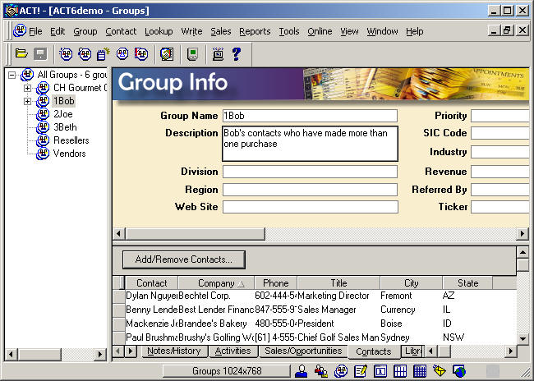Viewport: 534px width, 381px height.
Task: Click the Open File folder icon
Action: [21, 54]
